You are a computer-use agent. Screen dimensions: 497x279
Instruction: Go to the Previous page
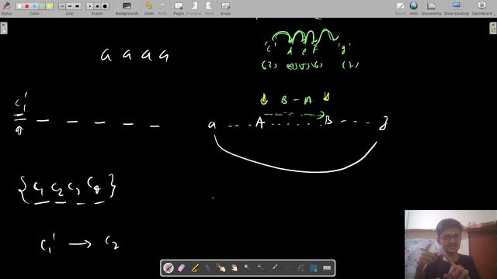coord(194,8)
